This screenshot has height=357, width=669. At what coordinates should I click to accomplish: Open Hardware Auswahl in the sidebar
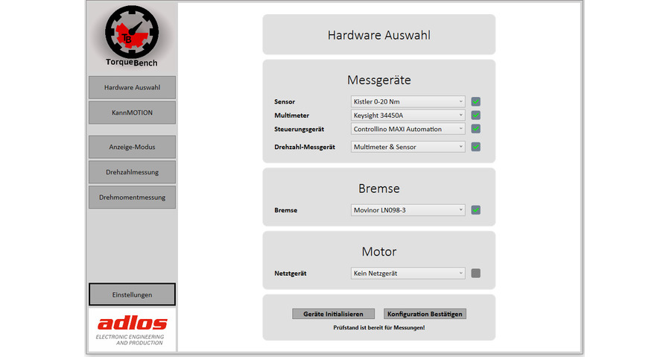click(x=132, y=87)
